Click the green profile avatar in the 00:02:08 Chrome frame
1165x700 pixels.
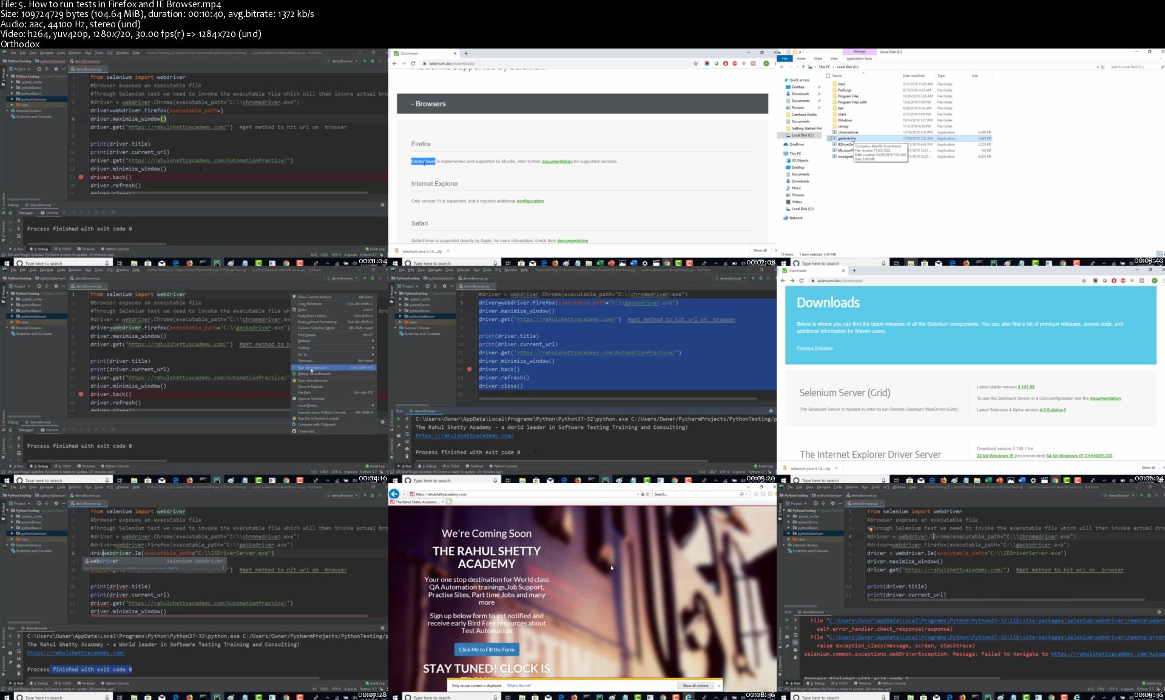click(766, 63)
